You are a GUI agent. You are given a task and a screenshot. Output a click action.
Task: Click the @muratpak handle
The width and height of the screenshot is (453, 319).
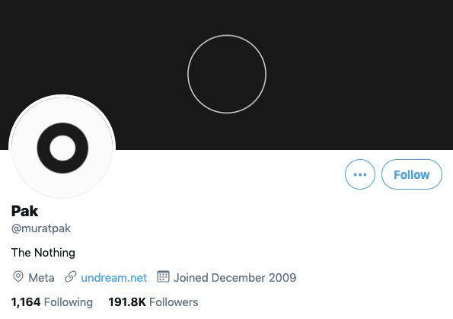click(41, 228)
